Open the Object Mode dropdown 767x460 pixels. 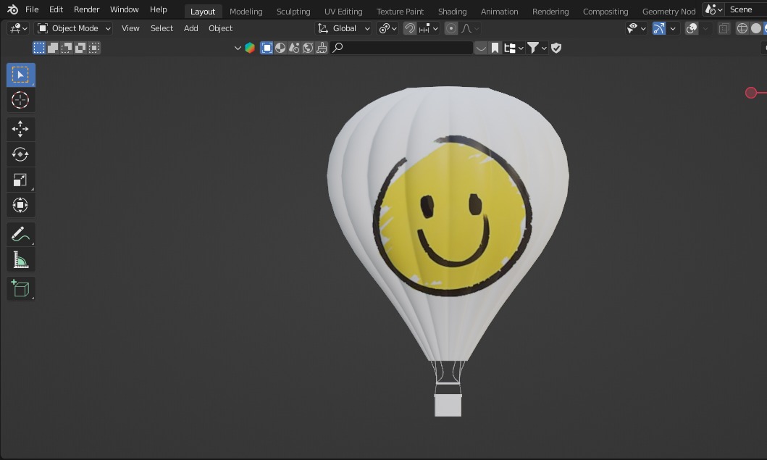73,28
